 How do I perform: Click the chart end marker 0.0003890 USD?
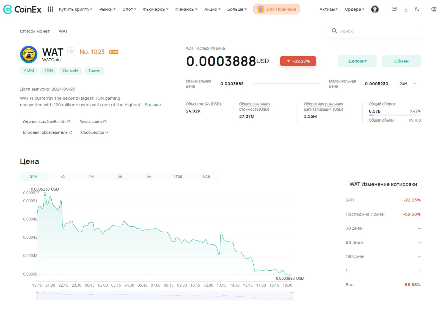290,275
